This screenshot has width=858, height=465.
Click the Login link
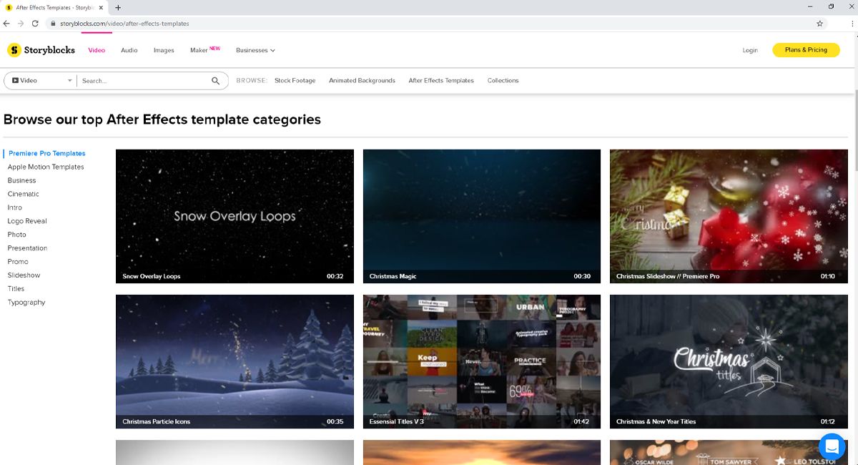pyautogui.click(x=750, y=50)
